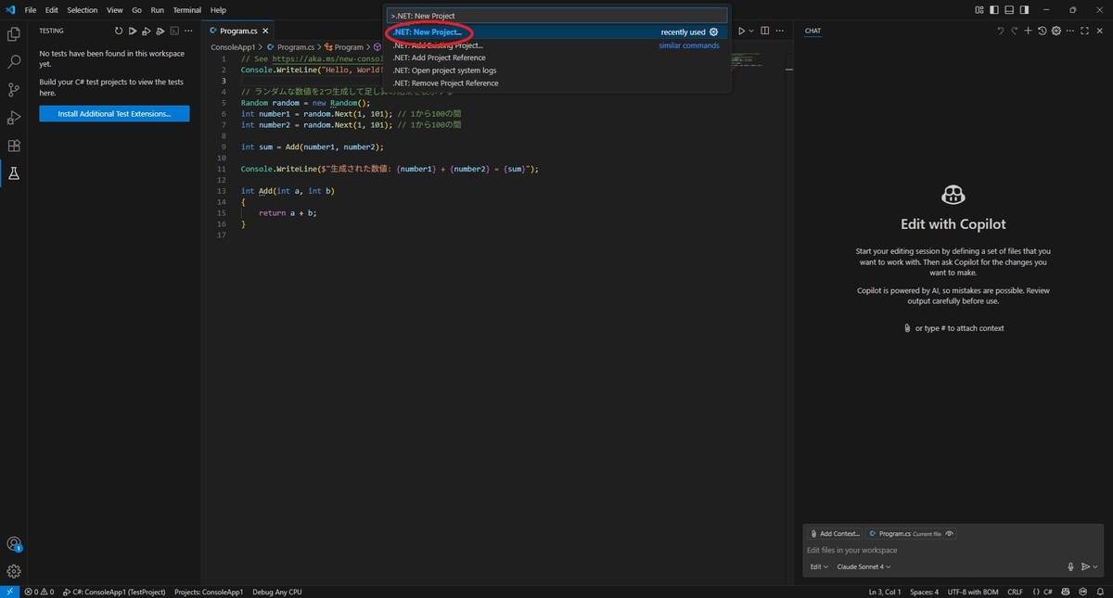This screenshot has height=598, width=1113.
Task: Choose .NET: Add Existing Project... command
Action: pos(558,45)
